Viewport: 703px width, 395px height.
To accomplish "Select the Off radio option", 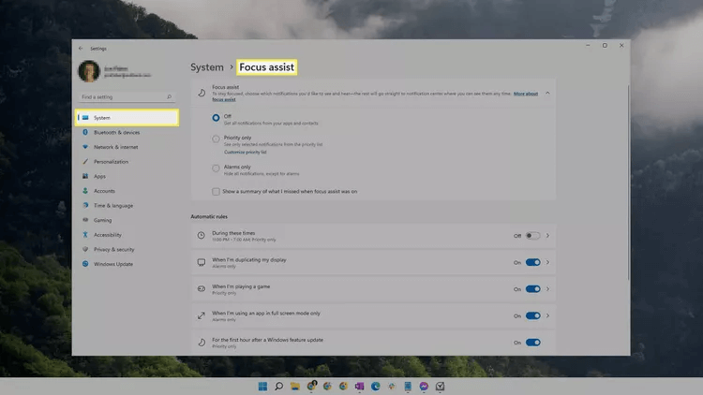I will click(x=216, y=118).
